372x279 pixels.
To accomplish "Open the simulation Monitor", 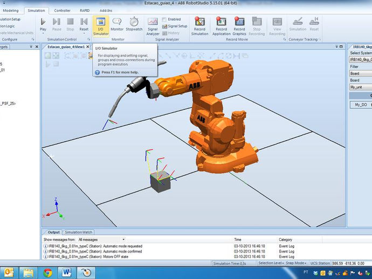I will click(x=117, y=24).
